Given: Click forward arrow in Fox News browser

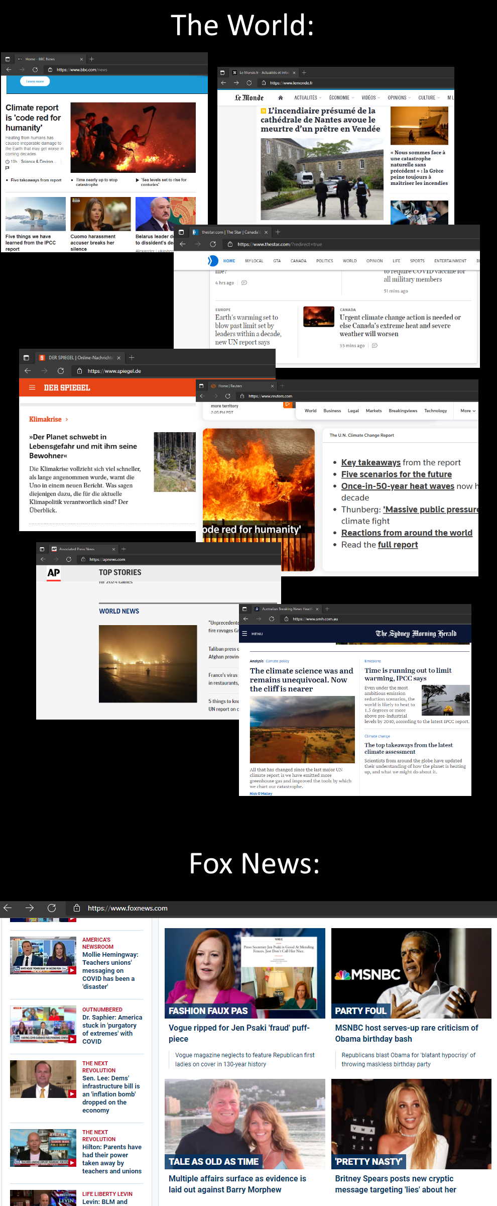Looking at the screenshot, I should tap(30, 908).
